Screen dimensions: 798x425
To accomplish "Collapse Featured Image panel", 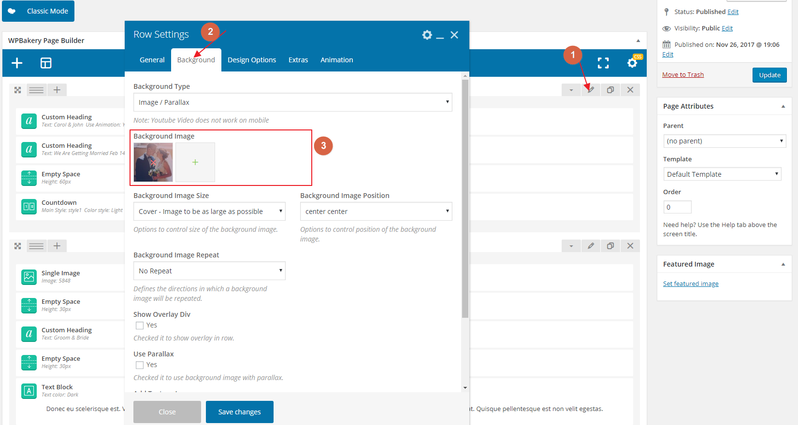I will coord(783,264).
